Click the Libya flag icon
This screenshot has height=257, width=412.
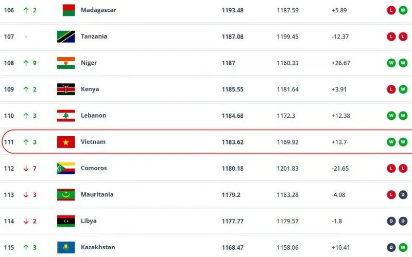[66, 221]
